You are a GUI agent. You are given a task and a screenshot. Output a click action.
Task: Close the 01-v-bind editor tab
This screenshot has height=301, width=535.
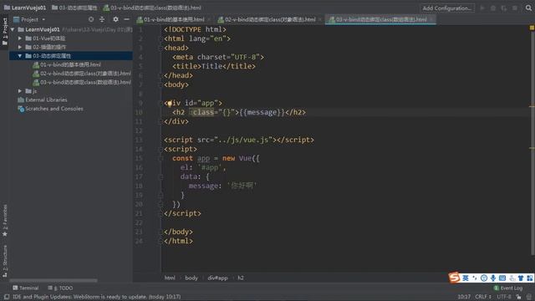click(x=209, y=20)
